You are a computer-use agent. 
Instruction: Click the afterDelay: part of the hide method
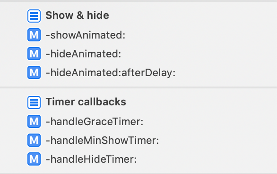coord(148,72)
